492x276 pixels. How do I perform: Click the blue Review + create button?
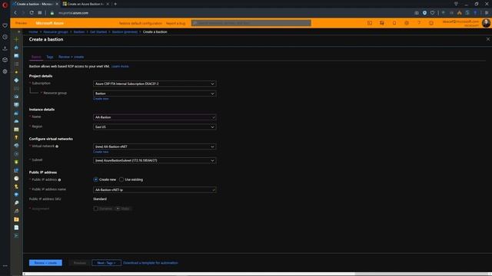pos(45,263)
